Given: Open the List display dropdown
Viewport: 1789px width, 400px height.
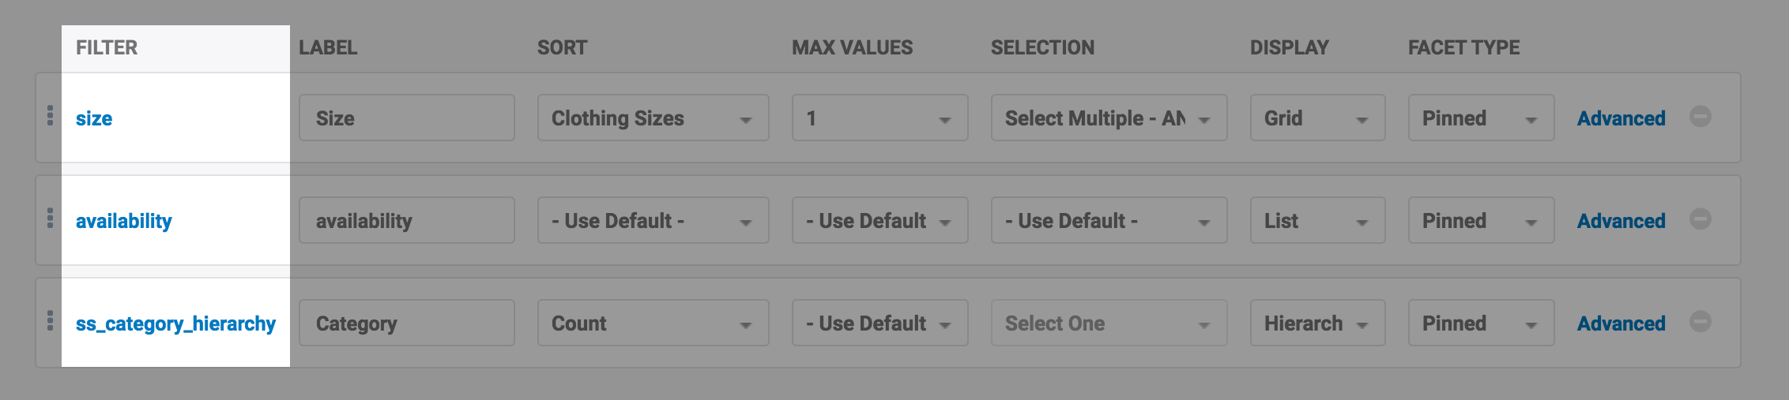Looking at the screenshot, I should (1316, 221).
